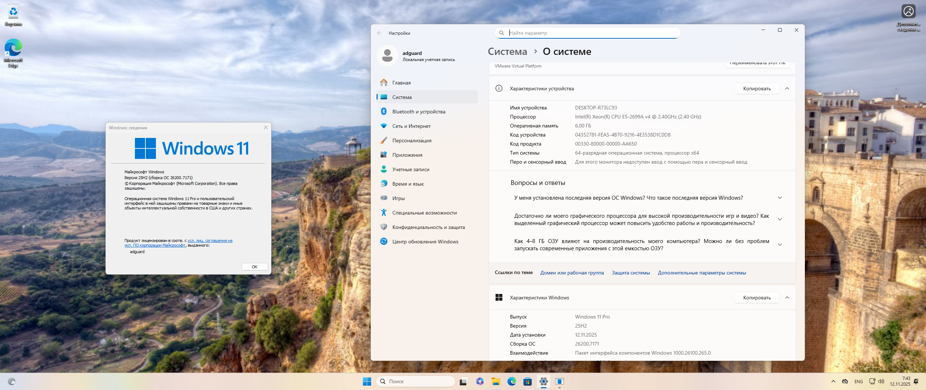Select Персонализация in sidebar

pos(412,140)
